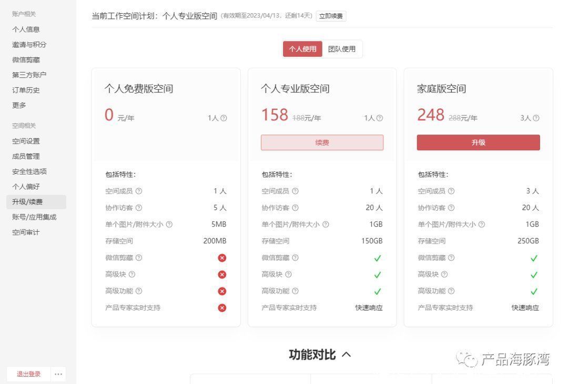The image size is (568, 384).
Task: Click red cross for 产品专家实时支持 in free plan
Action: pyautogui.click(x=222, y=308)
